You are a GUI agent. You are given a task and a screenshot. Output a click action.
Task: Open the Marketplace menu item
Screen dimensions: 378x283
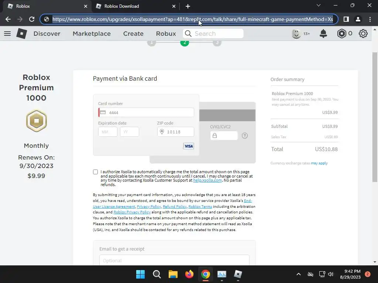(x=92, y=34)
